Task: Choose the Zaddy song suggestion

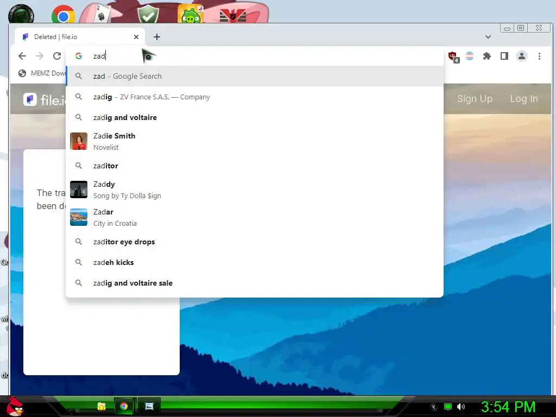Action: (255, 189)
